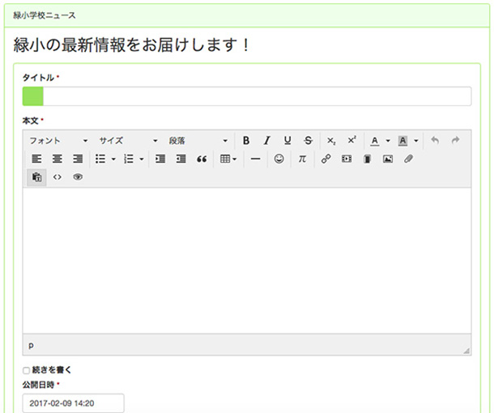Open the text color picker arrow
The height and width of the screenshot is (413, 494).
tap(388, 141)
